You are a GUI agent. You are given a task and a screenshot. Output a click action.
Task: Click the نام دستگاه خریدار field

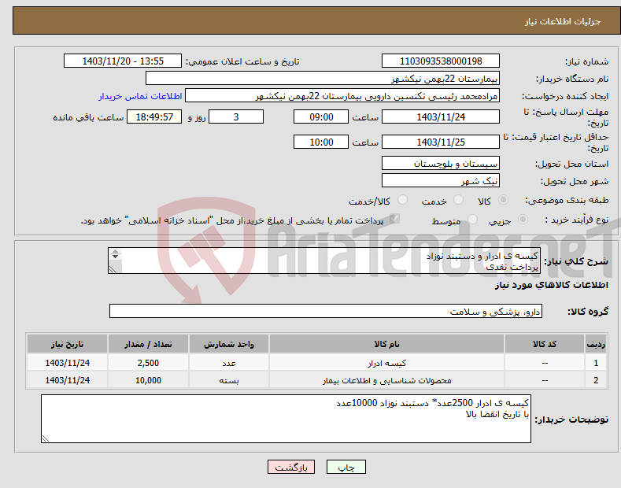[323, 79]
